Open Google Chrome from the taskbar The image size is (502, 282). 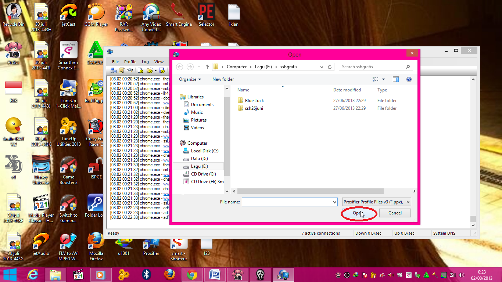click(192, 274)
